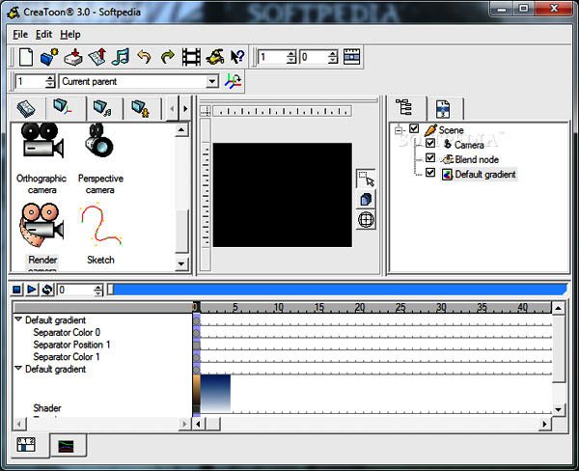This screenshot has height=471, width=579.
Task: Add sound with the music notes icon
Action: (x=121, y=57)
